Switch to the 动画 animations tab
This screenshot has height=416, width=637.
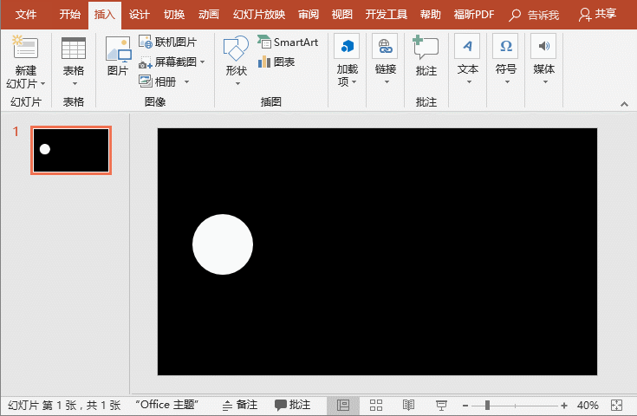pyautogui.click(x=209, y=15)
